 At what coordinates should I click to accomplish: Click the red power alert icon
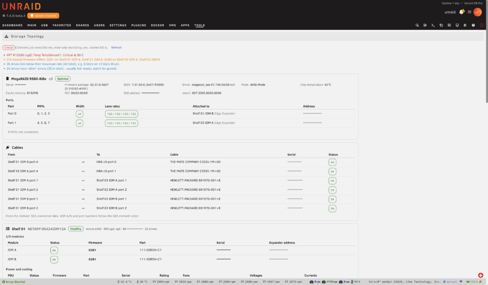[482, 25]
